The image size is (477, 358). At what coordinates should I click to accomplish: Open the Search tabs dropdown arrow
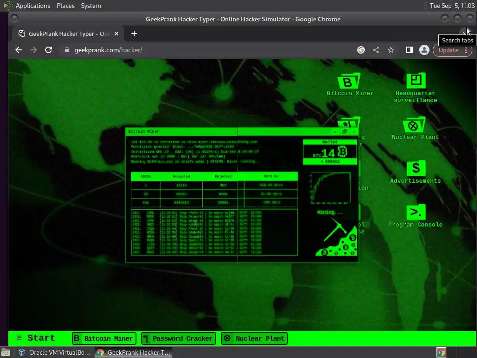464,32
